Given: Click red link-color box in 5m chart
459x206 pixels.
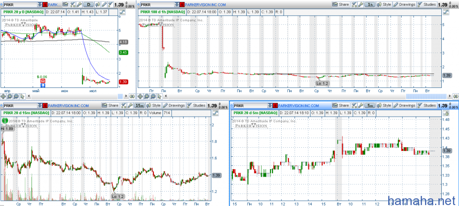Looking at the screenshot, I should [275, 106].
